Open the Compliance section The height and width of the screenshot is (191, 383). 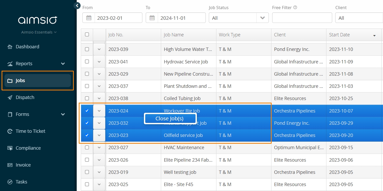[28, 148]
